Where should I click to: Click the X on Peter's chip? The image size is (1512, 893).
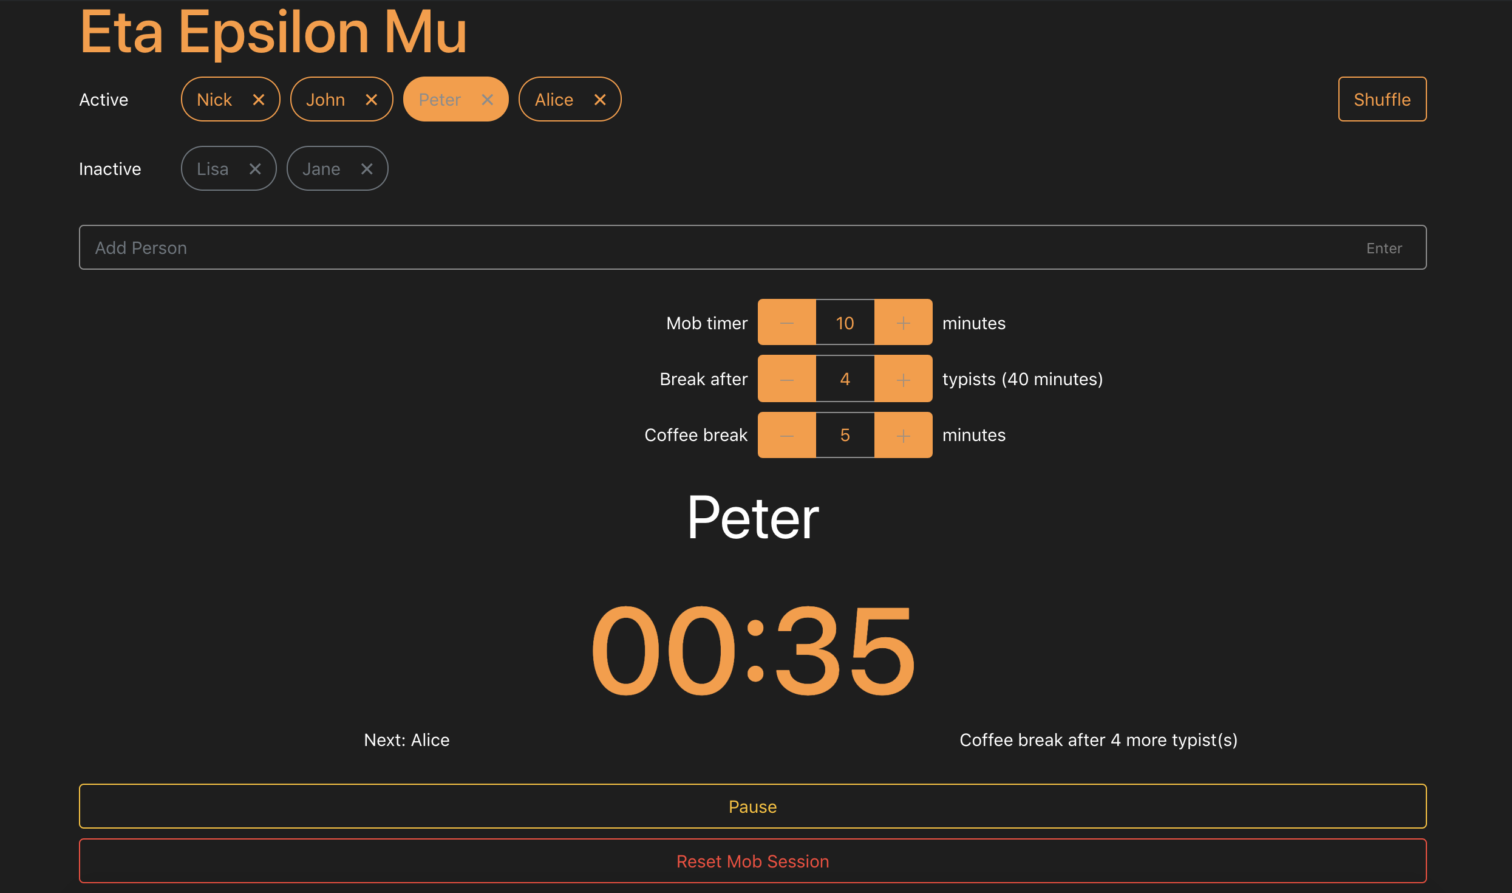487,100
